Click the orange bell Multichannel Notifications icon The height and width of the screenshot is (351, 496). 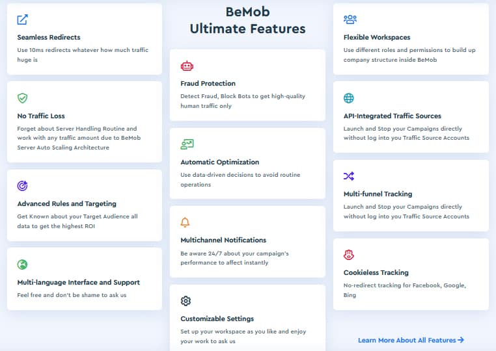pos(185,222)
